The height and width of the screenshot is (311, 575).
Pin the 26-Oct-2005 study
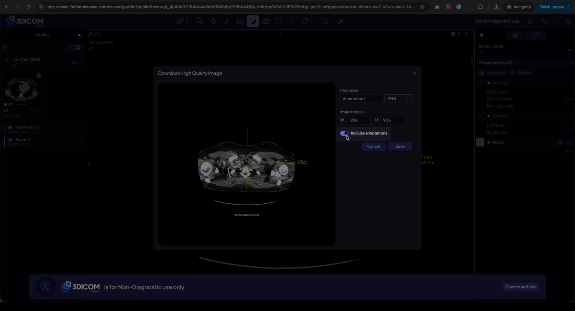[x=7, y=61]
